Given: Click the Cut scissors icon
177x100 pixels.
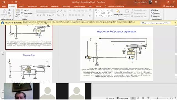Looking at the screenshot, I should tap(9, 10).
